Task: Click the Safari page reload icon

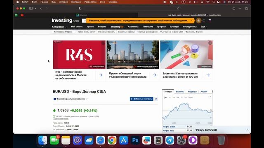Action: click(x=178, y=8)
